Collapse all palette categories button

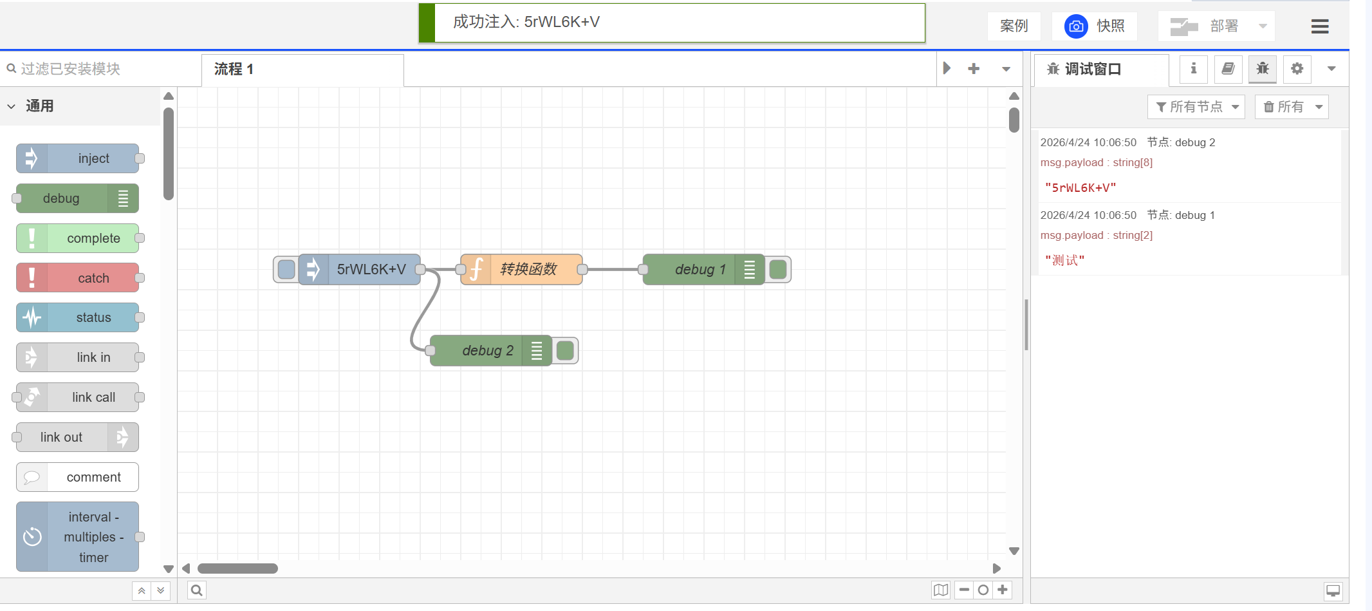142,590
